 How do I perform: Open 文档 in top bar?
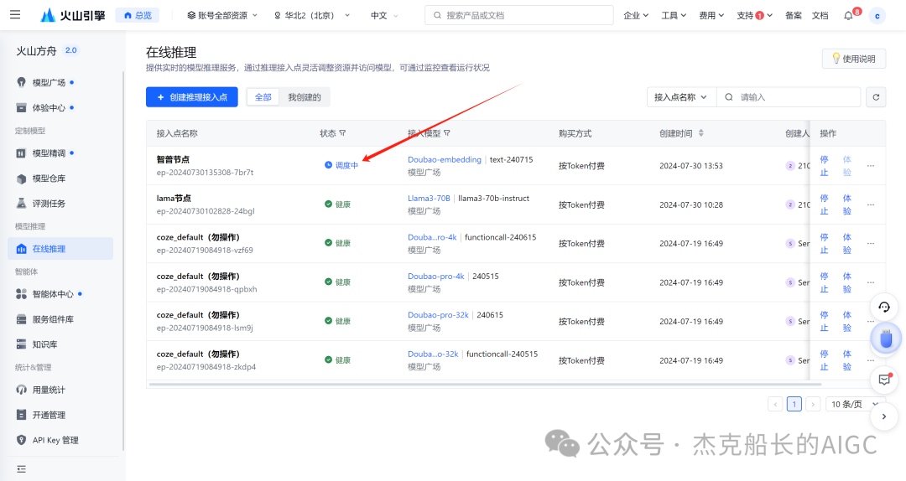(820, 16)
